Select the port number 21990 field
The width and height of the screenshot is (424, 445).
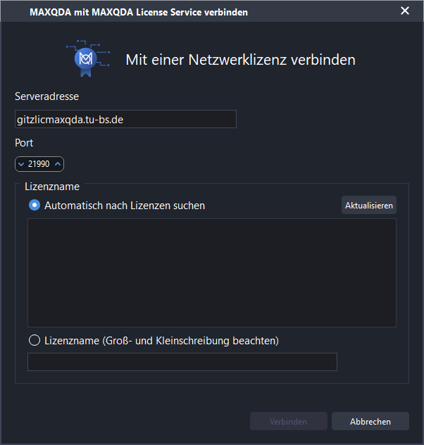click(x=39, y=164)
